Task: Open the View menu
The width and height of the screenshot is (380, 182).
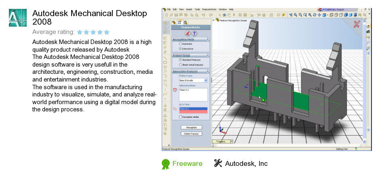Action: pyautogui.click(x=181, y=9)
